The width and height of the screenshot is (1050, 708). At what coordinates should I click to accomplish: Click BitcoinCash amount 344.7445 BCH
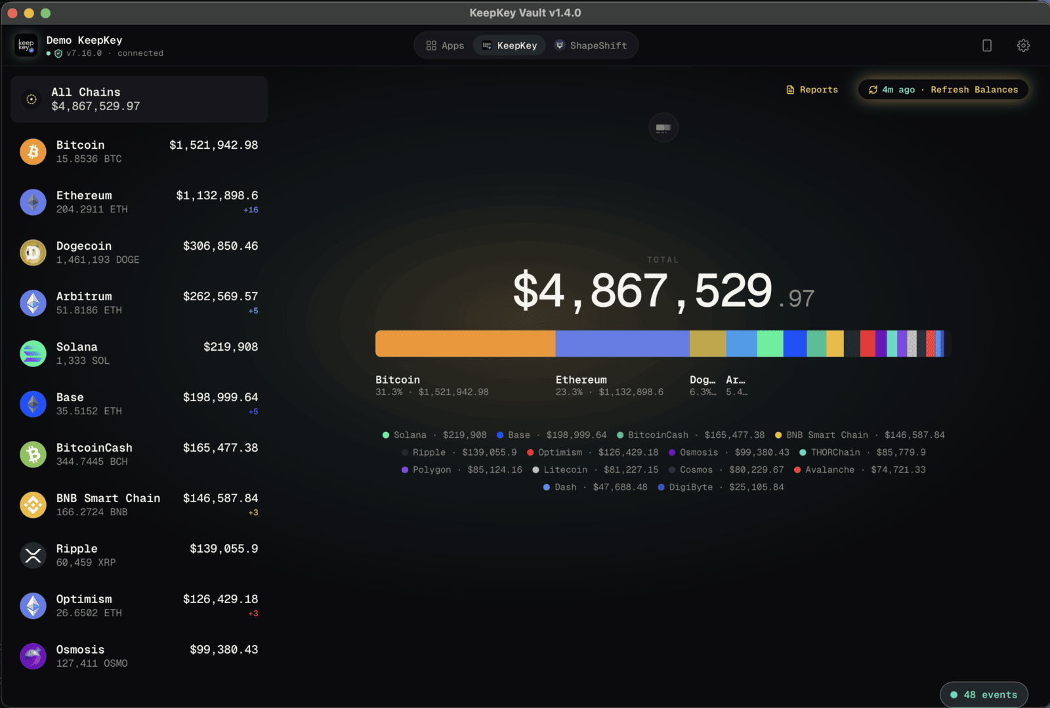click(92, 462)
